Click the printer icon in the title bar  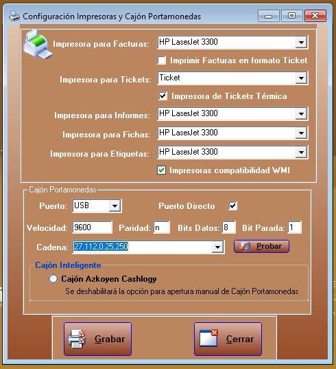point(14,16)
